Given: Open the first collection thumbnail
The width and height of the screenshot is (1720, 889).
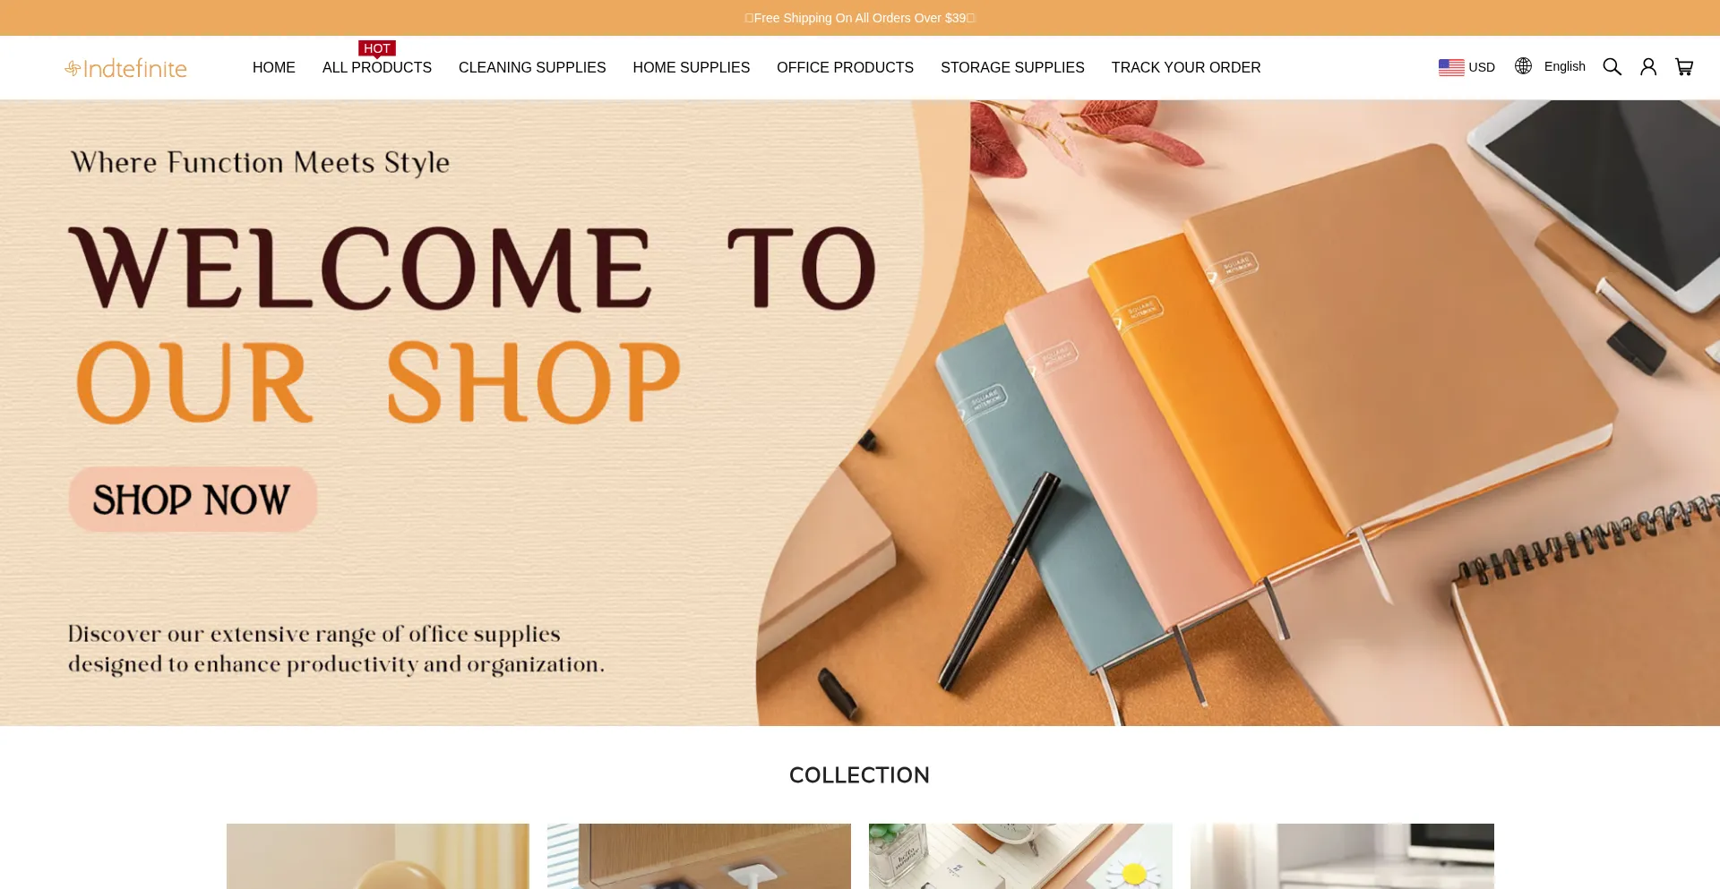Looking at the screenshot, I should 378,856.
